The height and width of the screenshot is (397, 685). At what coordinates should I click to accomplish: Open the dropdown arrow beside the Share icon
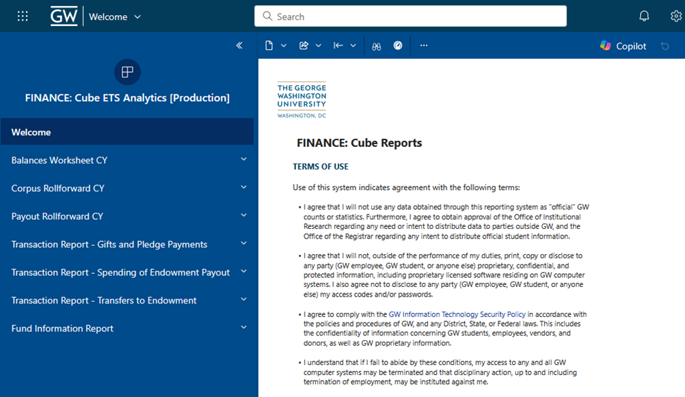pyautogui.click(x=319, y=46)
